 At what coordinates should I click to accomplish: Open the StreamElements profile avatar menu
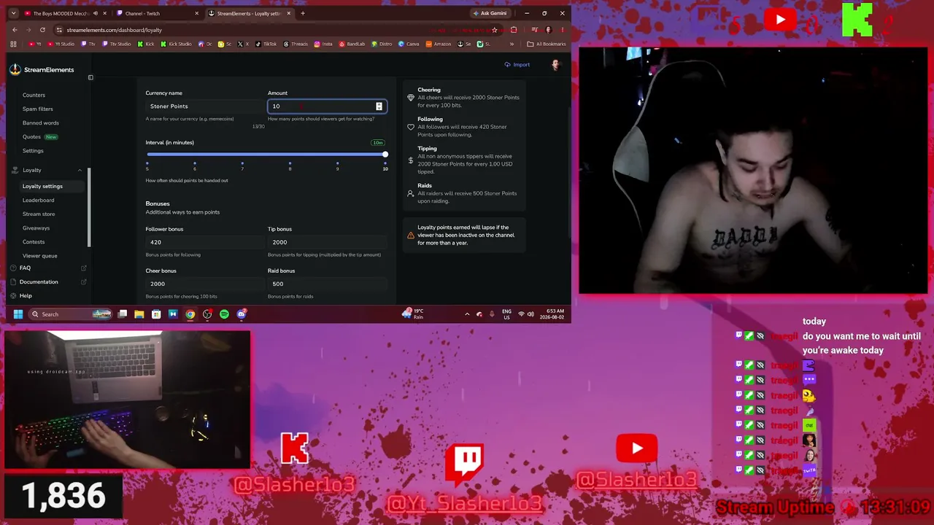[555, 65]
